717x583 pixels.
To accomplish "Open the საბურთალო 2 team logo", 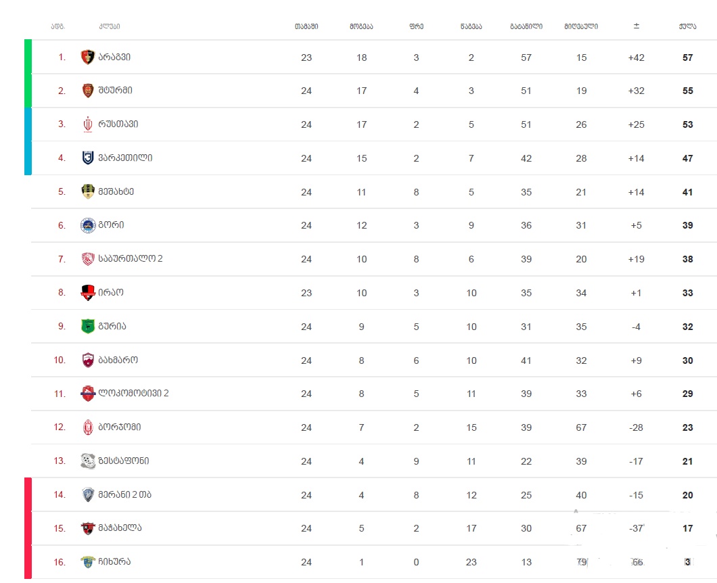I will [x=87, y=259].
